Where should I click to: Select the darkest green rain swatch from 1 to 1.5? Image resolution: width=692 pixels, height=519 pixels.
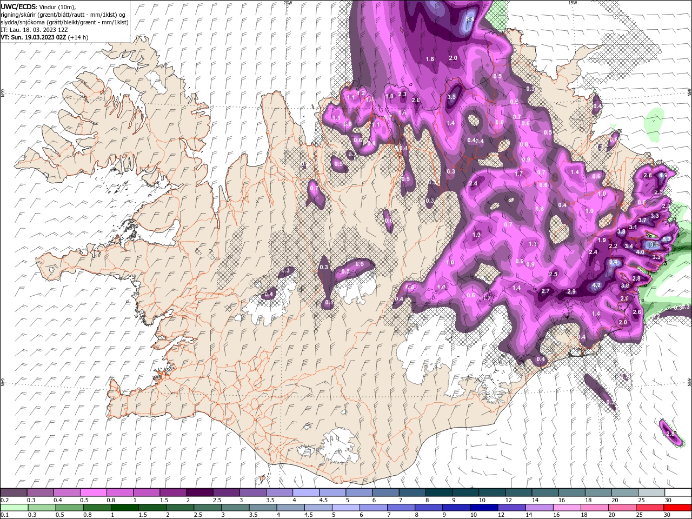(x=125, y=508)
